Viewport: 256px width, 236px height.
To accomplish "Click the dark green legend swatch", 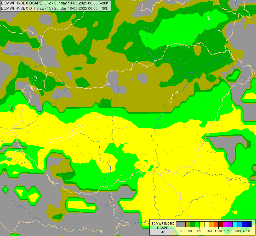I will (193, 224).
